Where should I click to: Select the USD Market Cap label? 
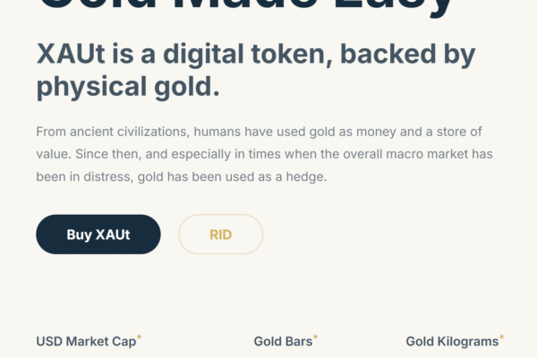tap(86, 341)
